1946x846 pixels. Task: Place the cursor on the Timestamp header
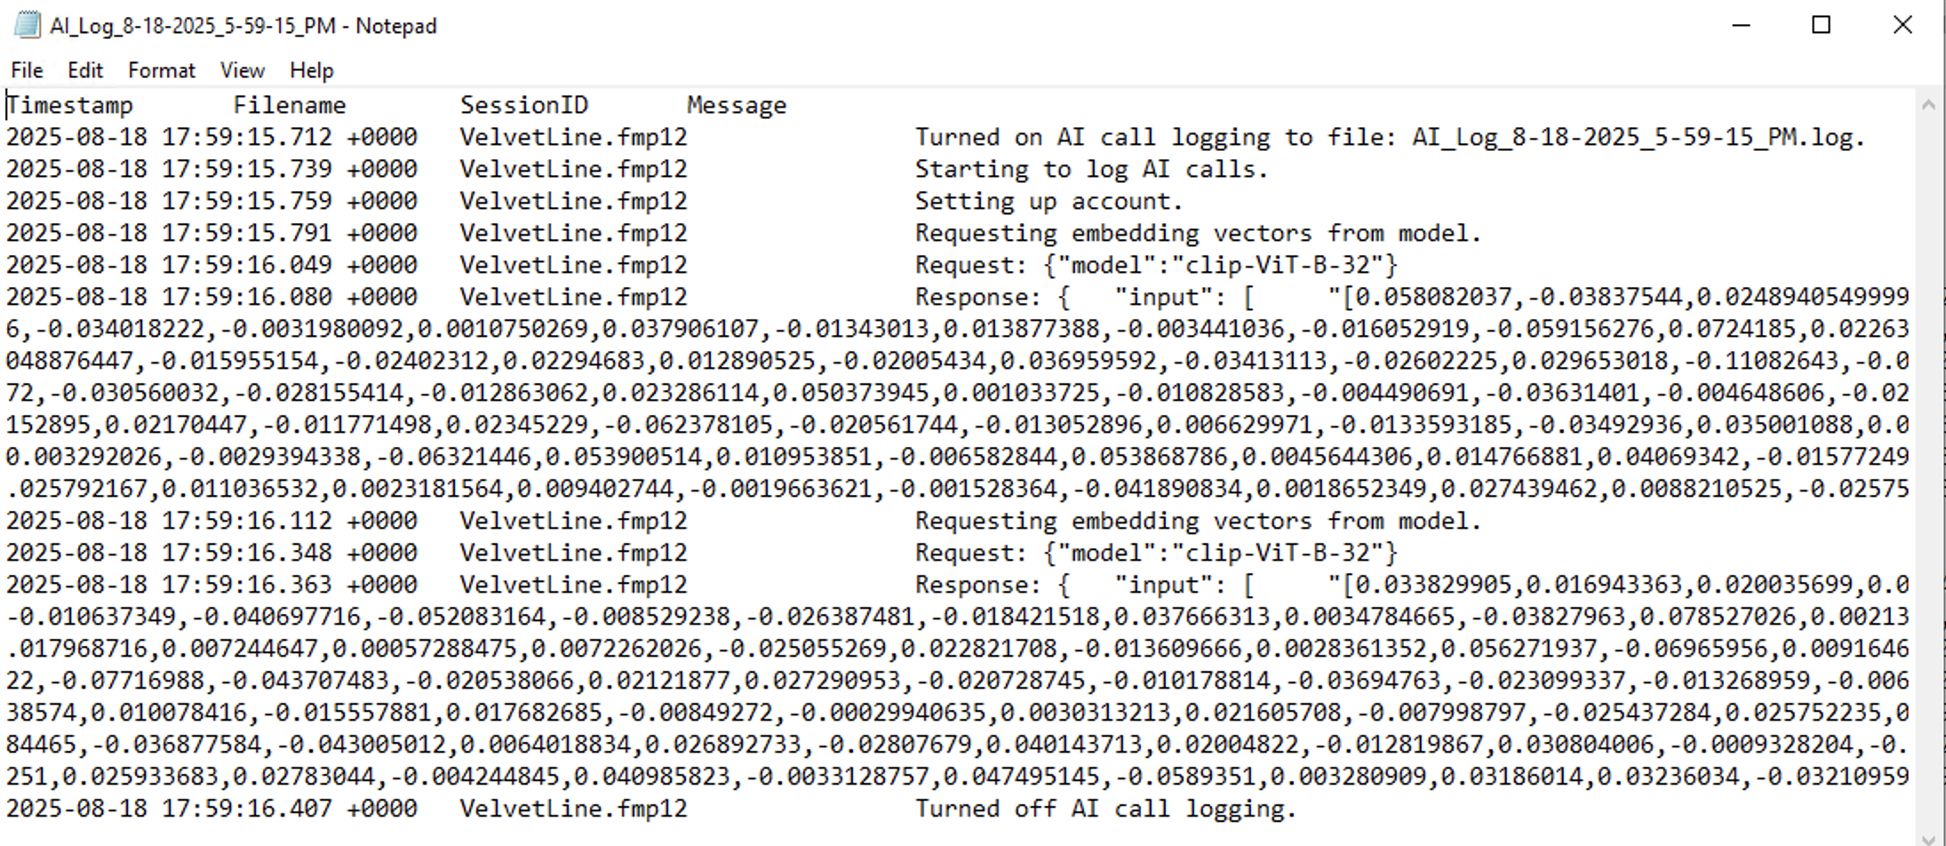pos(70,106)
